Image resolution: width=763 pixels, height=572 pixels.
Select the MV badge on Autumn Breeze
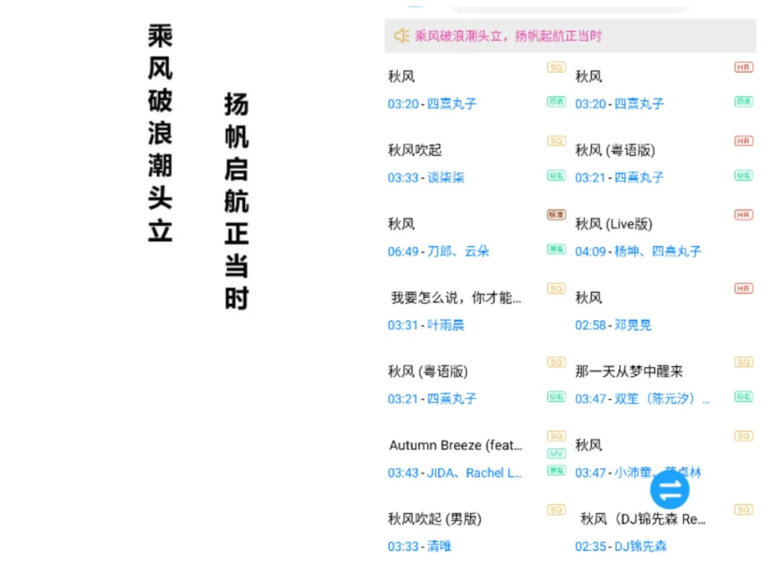pos(556,453)
